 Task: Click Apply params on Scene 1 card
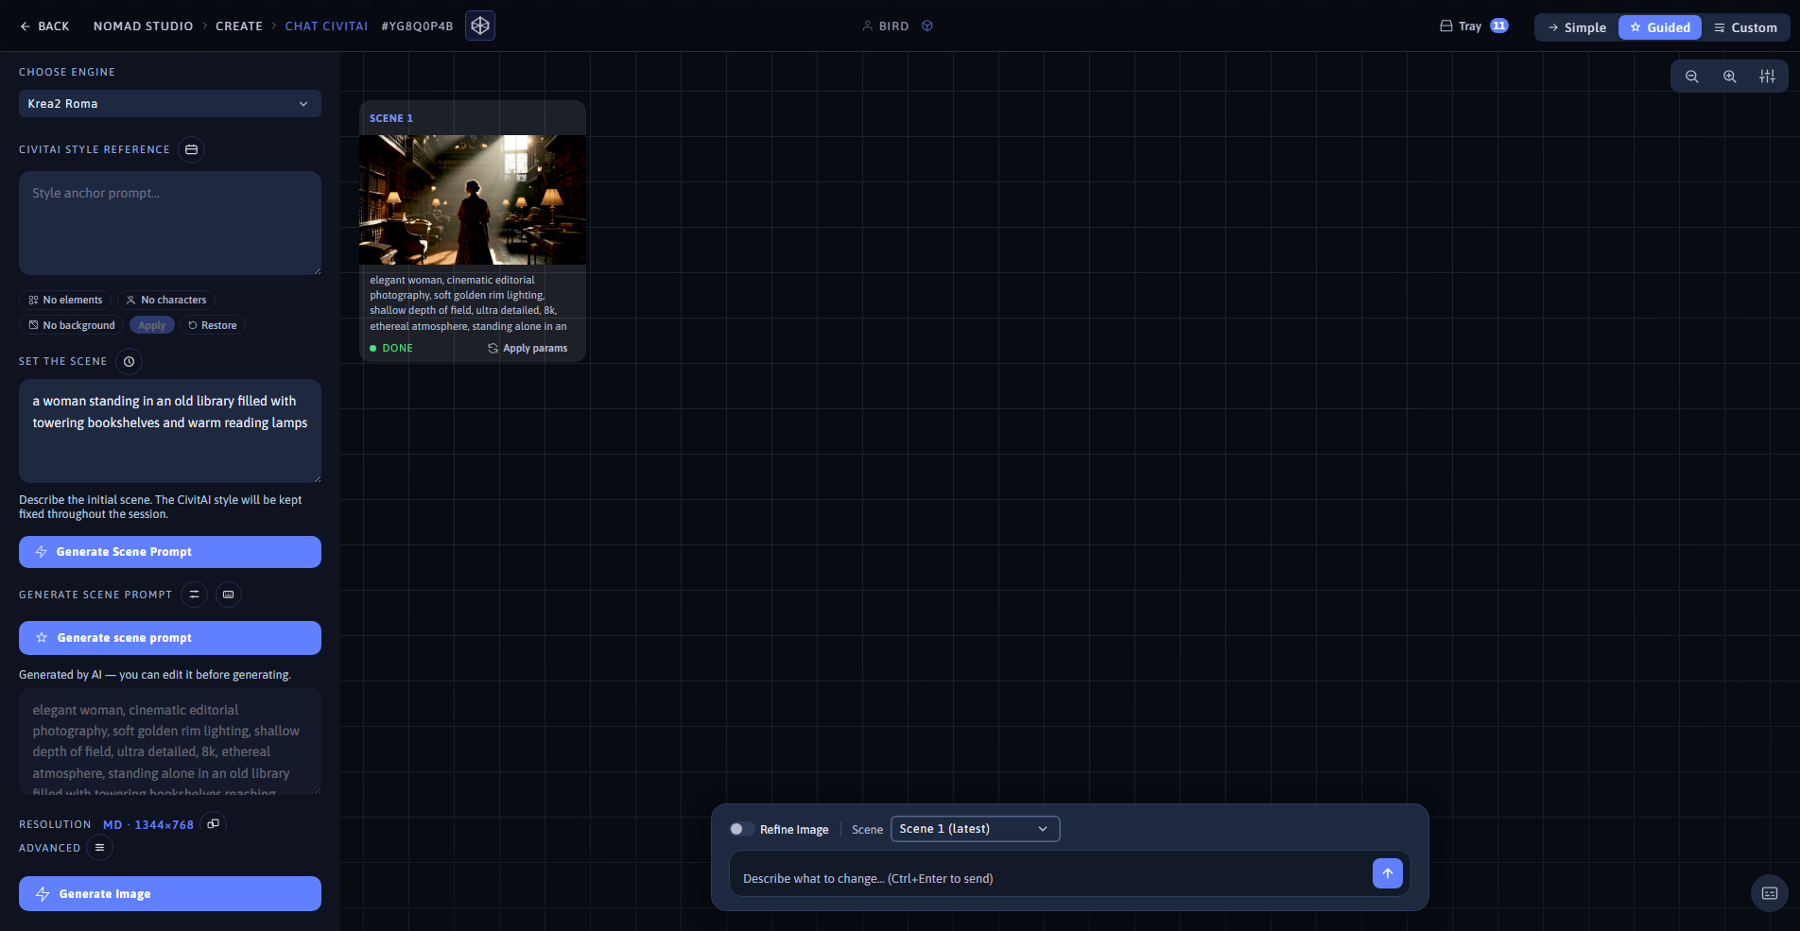528,349
